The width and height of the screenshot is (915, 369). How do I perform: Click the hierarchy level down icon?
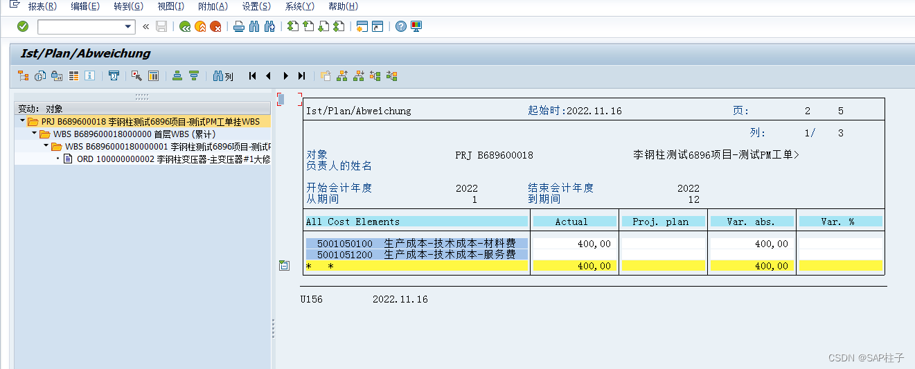pos(359,76)
